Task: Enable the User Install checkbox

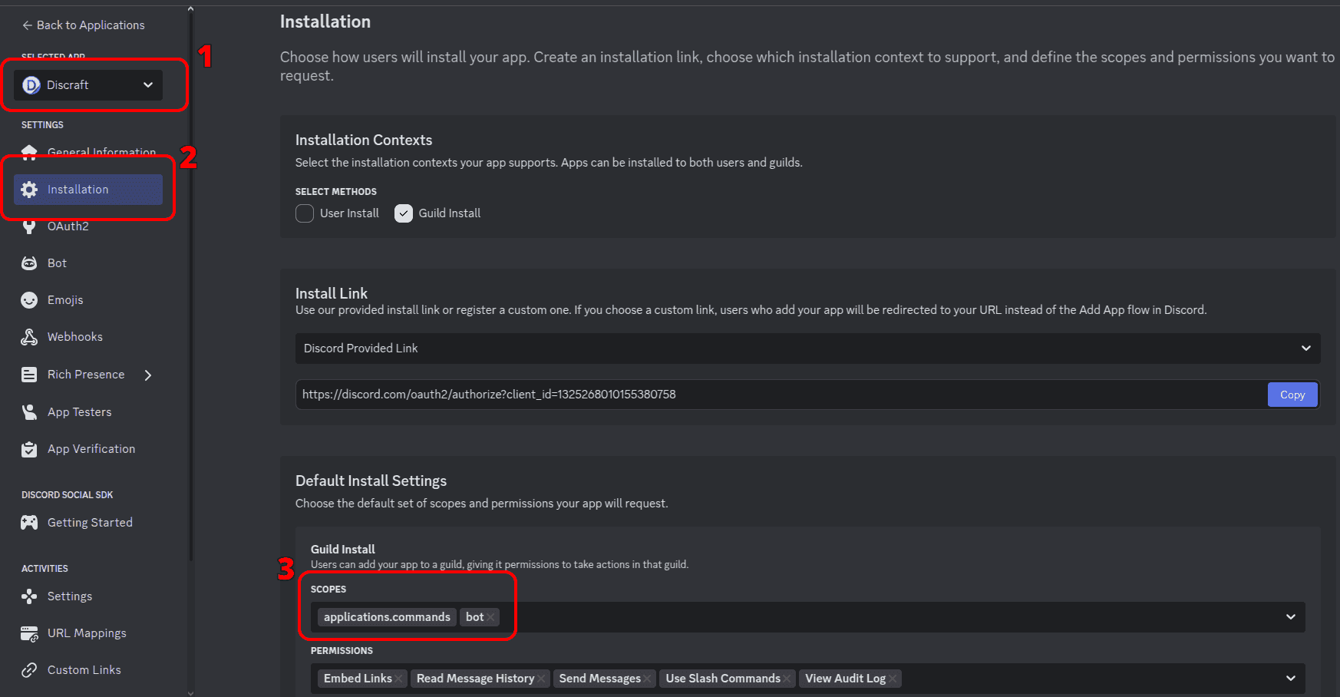Action: point(305,213)
